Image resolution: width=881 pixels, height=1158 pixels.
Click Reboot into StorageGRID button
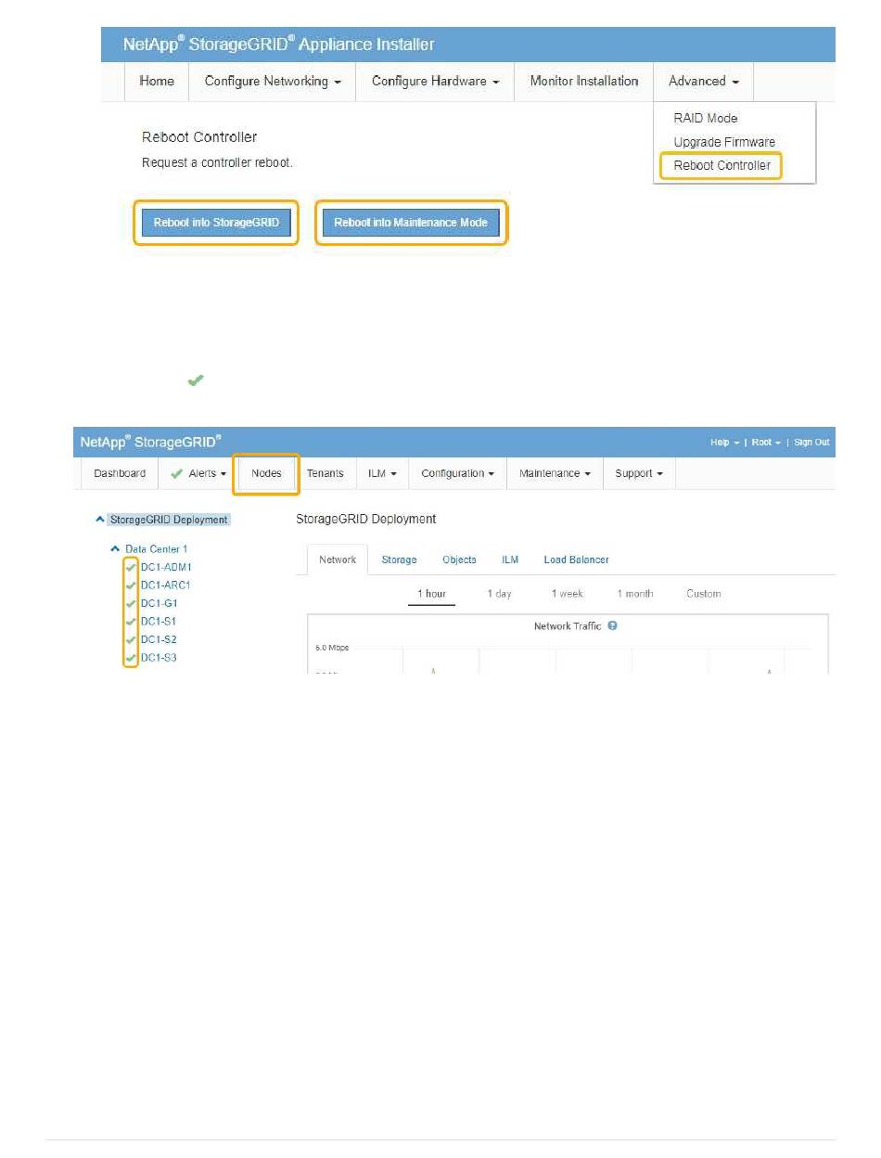216,223
